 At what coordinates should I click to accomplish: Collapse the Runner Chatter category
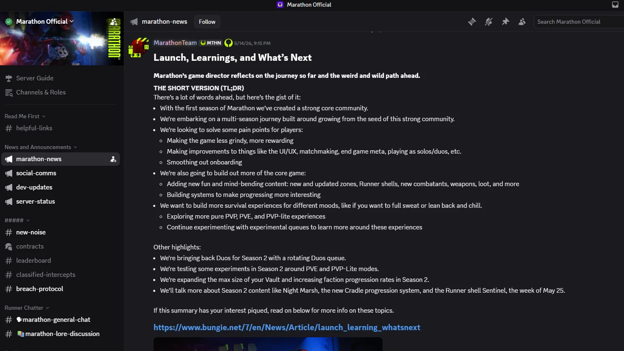click(27, 308)
